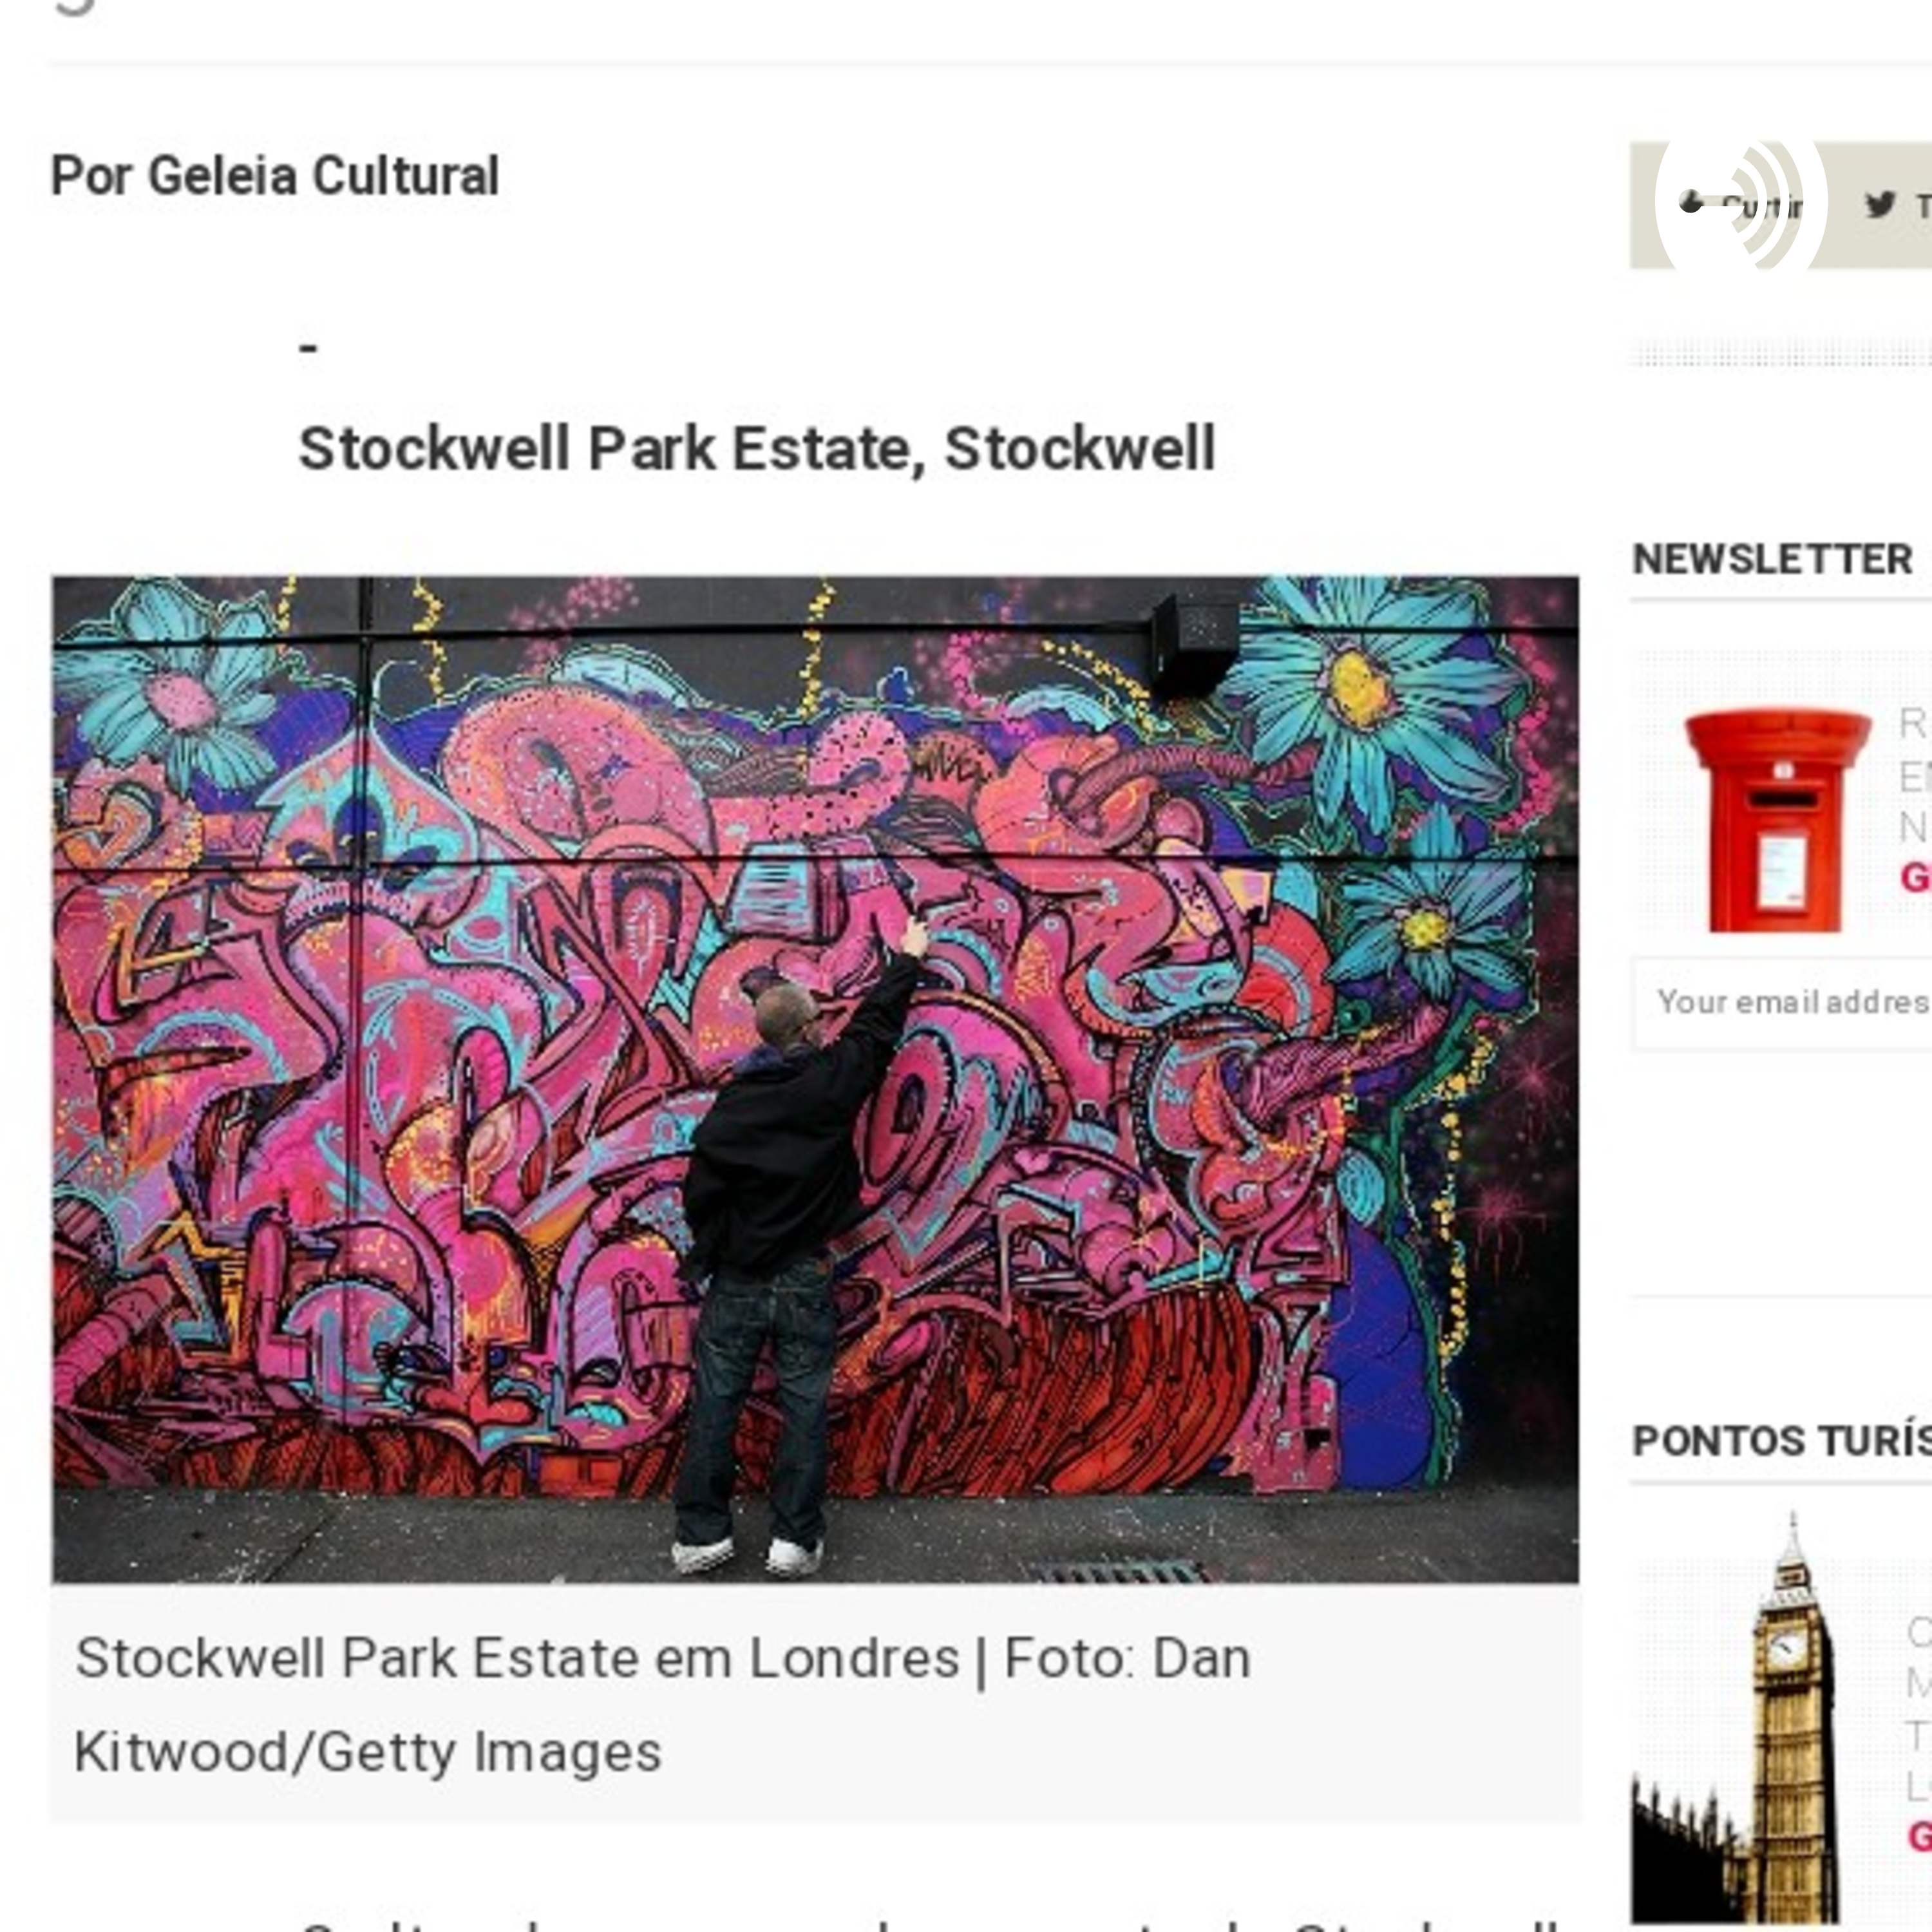Click the red postbox newsletter image

click(x=1777, y=820)
